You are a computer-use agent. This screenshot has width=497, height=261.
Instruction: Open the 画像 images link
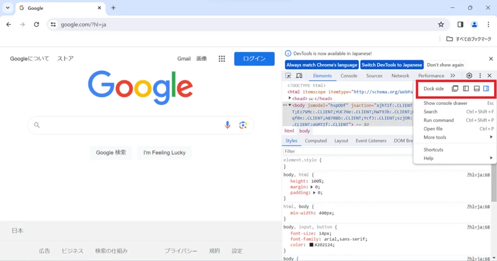tap(202, 59)
